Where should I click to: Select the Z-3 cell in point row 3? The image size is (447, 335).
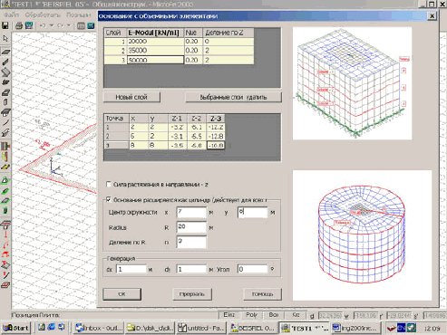pos(216,146)
